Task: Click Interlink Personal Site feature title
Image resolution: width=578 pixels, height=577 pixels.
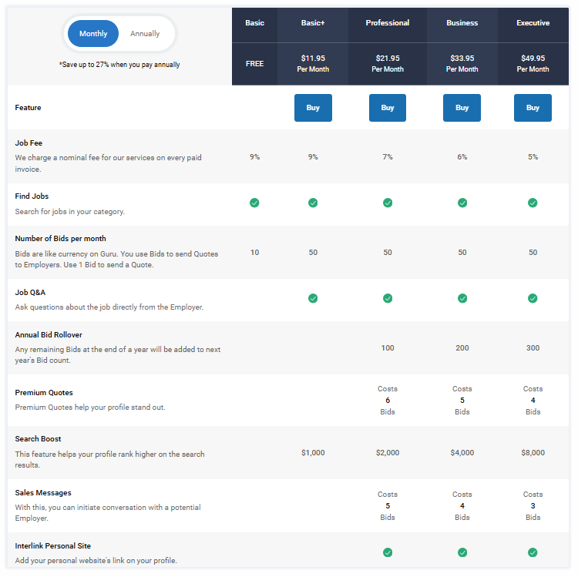Action: (x=52, y=546)
